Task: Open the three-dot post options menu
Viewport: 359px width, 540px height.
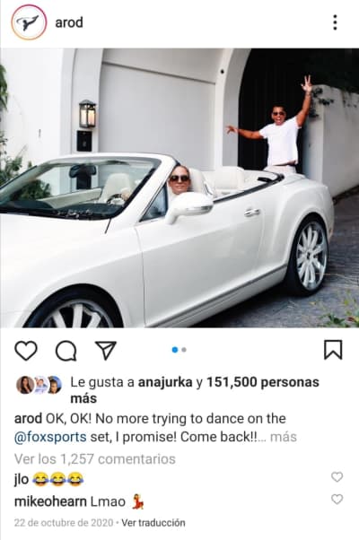Action: (335, 22)
